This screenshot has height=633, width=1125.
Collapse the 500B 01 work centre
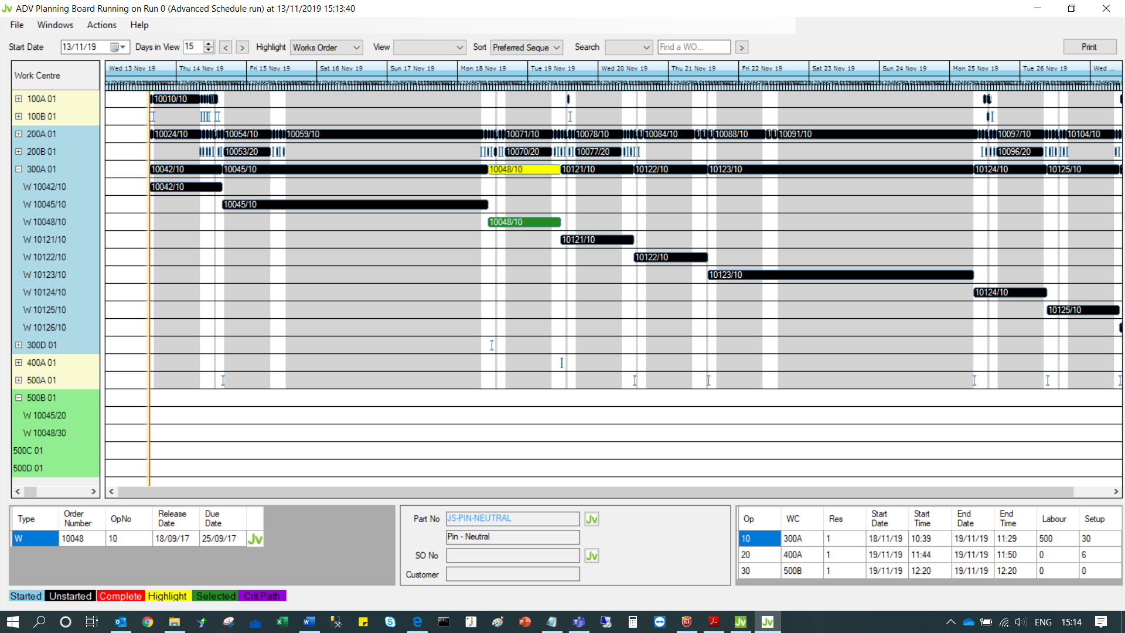coord(19,398)
